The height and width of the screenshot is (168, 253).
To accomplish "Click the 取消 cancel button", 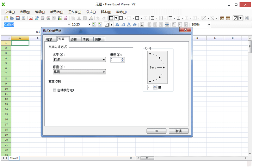I will tap(179, 131).
